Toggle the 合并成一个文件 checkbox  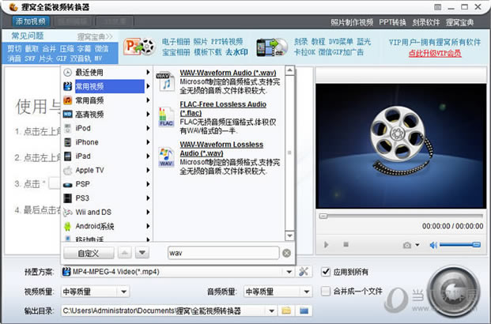click(x=326, y=291)
